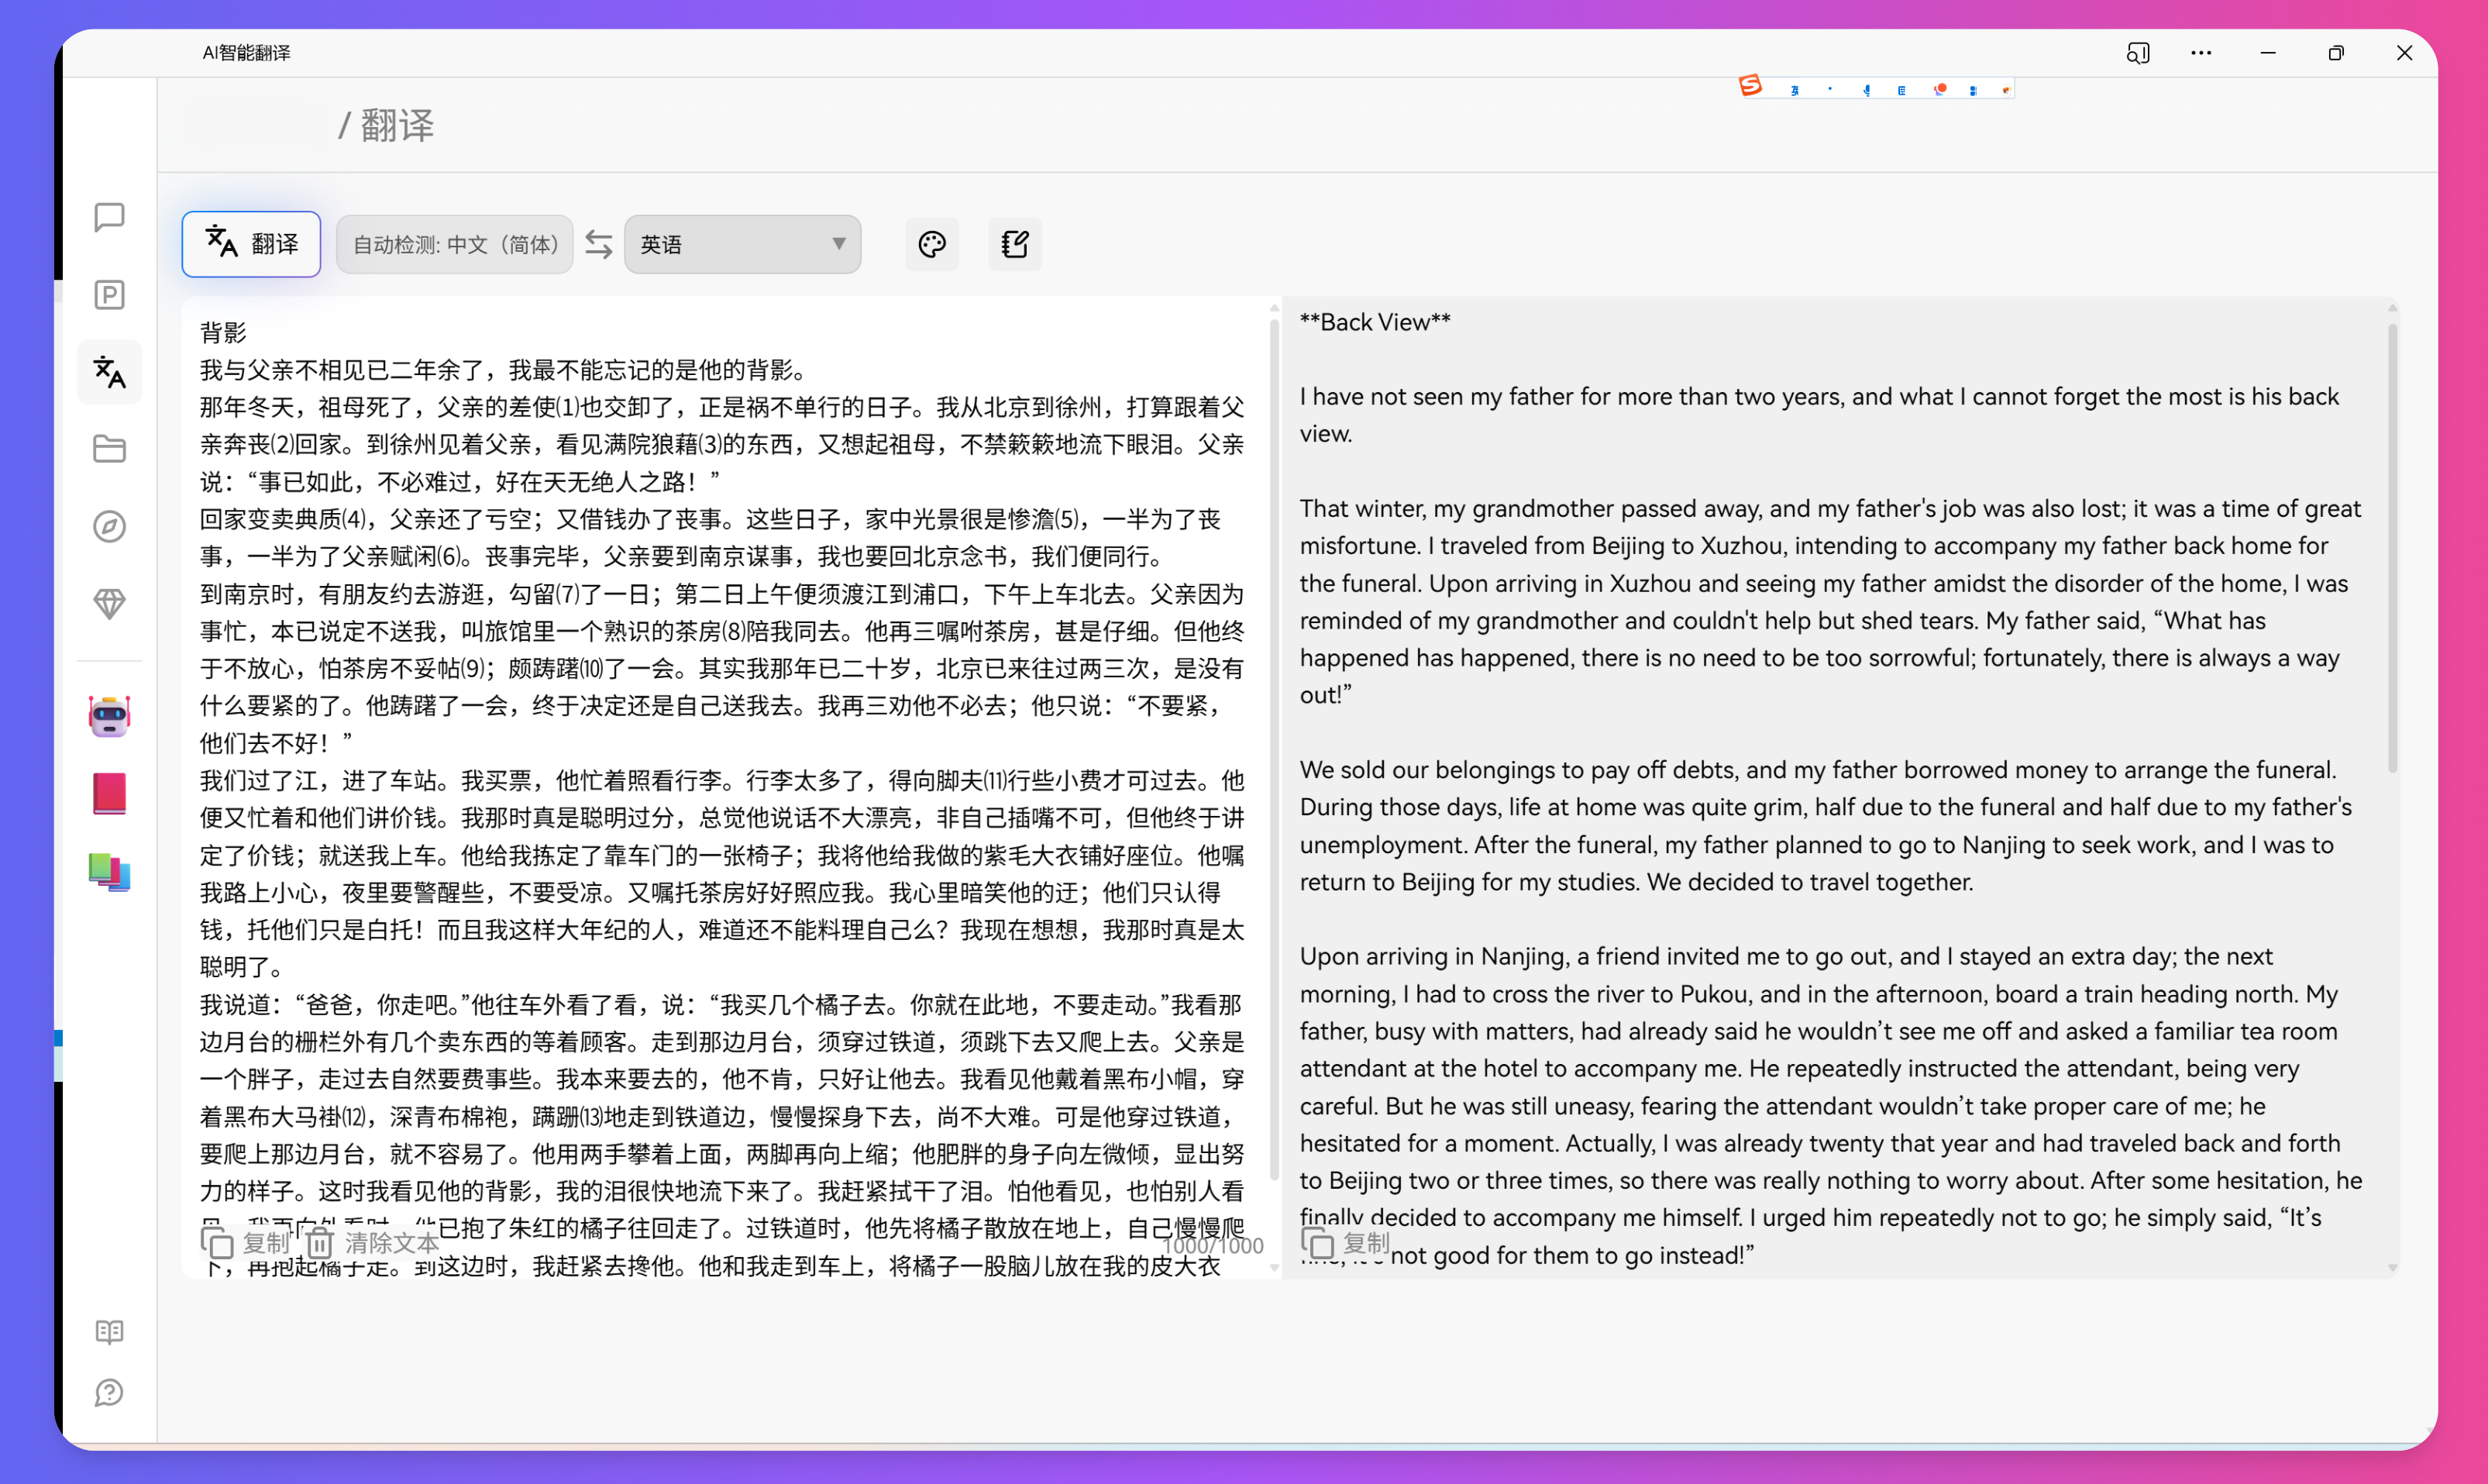
Task: Open the palette style options
Action: tap(931, 243)
